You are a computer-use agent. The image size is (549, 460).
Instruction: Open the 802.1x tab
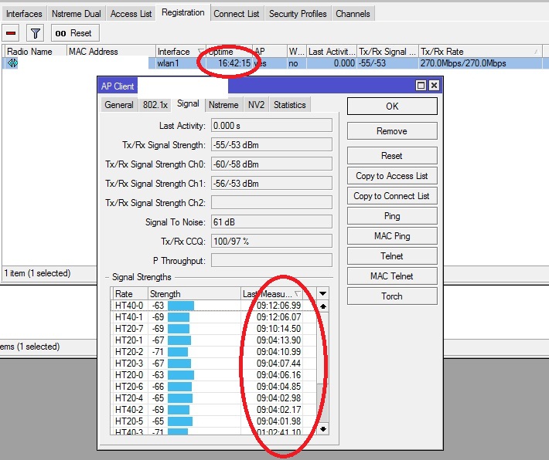[x=155, y=105]
